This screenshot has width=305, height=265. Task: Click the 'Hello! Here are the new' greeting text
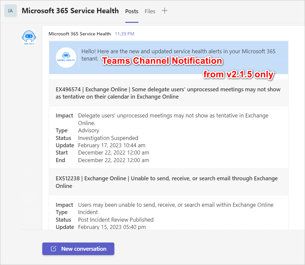(178, 55)
